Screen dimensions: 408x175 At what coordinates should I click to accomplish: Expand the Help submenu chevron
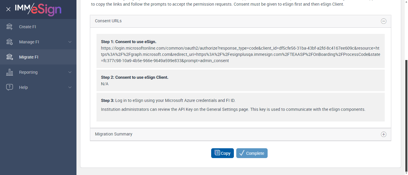(x=70, y=87)
